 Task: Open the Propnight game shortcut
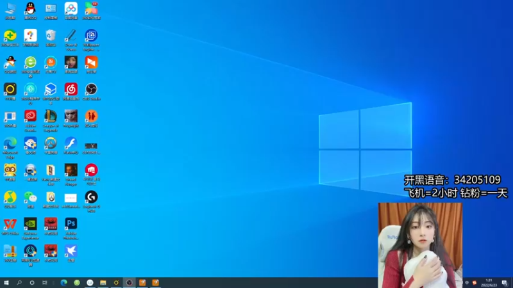click(x=71, y=118)
